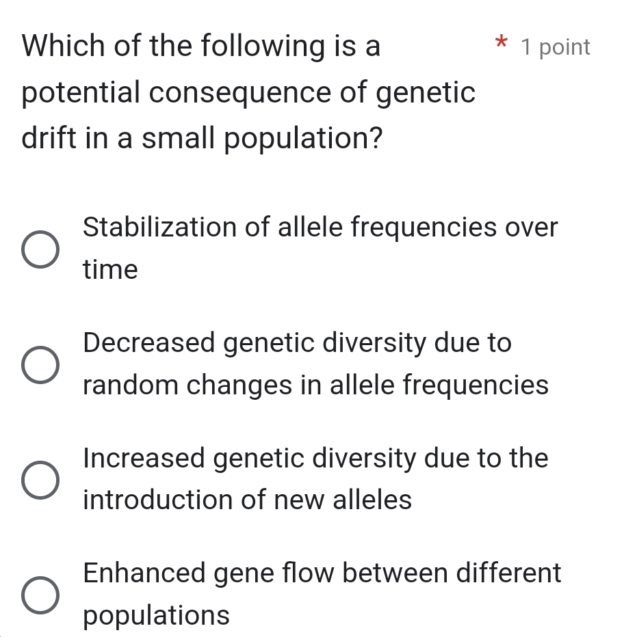
Task: Select 'Increased genetic diversity due to introduction of new alleles'
Action: click(41, 480)
